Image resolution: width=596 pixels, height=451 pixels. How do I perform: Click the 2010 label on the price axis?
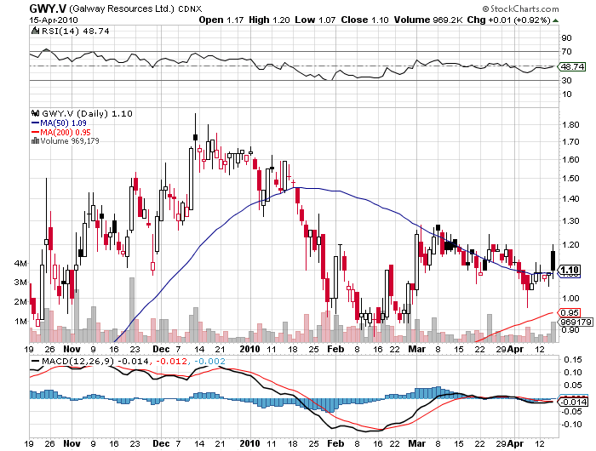(x=249, y=349)
